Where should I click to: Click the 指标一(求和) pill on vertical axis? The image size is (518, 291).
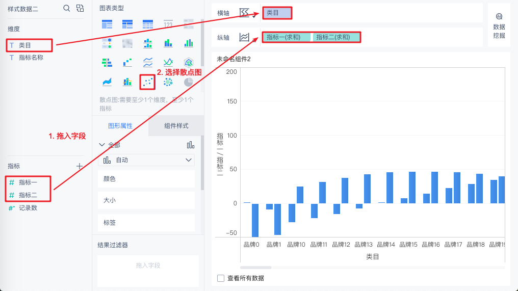287,37
